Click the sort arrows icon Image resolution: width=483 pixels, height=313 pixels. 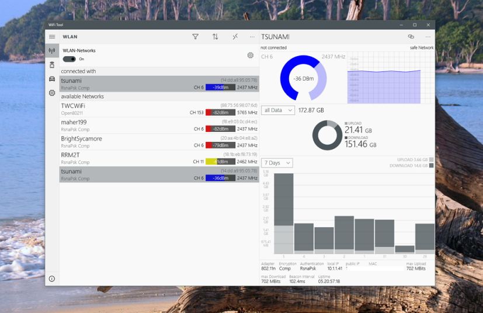click(216, 37)
